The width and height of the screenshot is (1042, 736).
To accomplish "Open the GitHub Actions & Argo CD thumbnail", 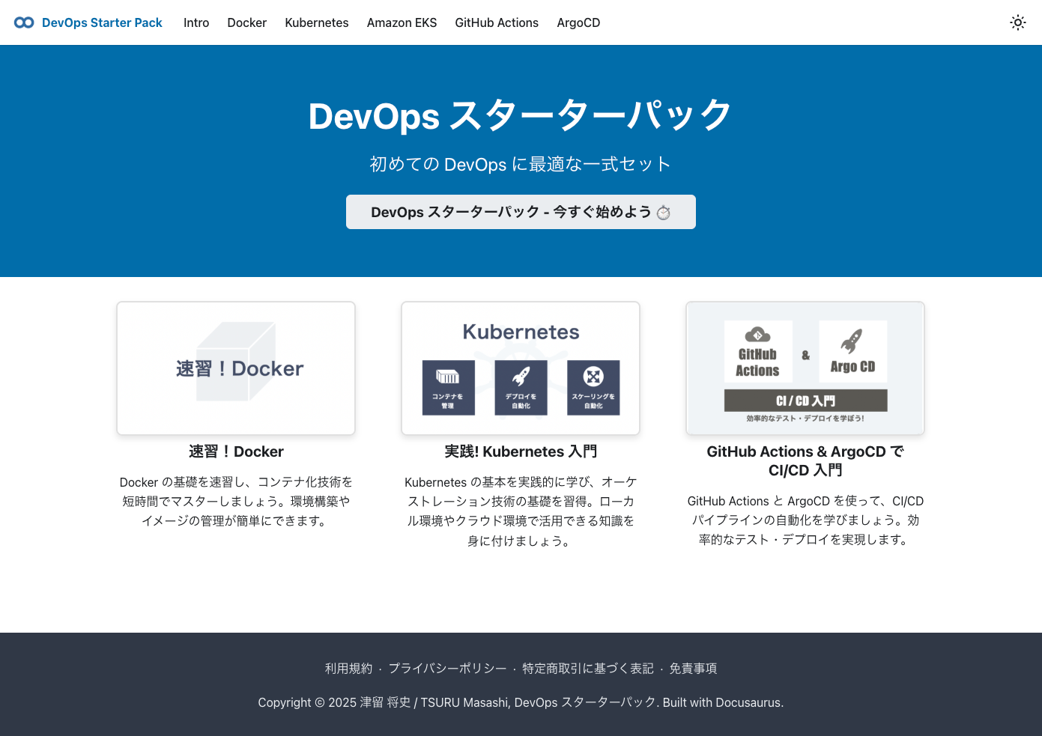I will pos(805,368).
